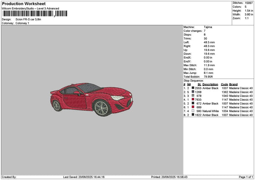Viewport: 255px width, 180px height.
Task: Click the Max Jump value 8.1 mm
Action: (x=208, y=73)
